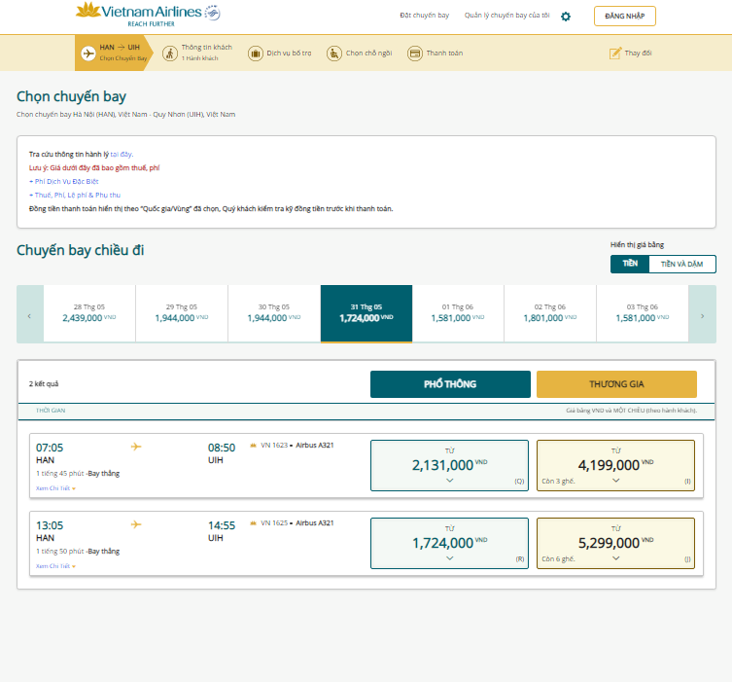Expand the 5,299,000 VND business fare
The width and height of the screenshot is (732, 682).
pos(615,543)
